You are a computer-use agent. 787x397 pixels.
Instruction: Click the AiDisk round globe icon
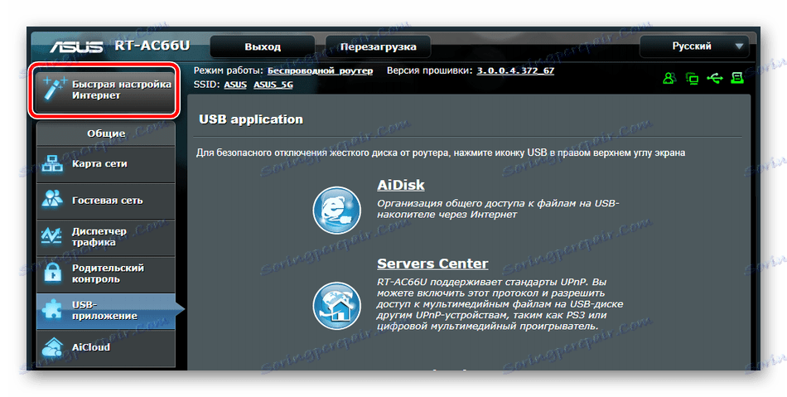pyautogui.click(x=336, y=211)
